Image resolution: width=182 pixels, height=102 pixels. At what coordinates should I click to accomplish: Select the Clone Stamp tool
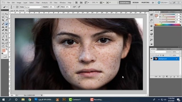pyautogui.click(x=3, y=27)
